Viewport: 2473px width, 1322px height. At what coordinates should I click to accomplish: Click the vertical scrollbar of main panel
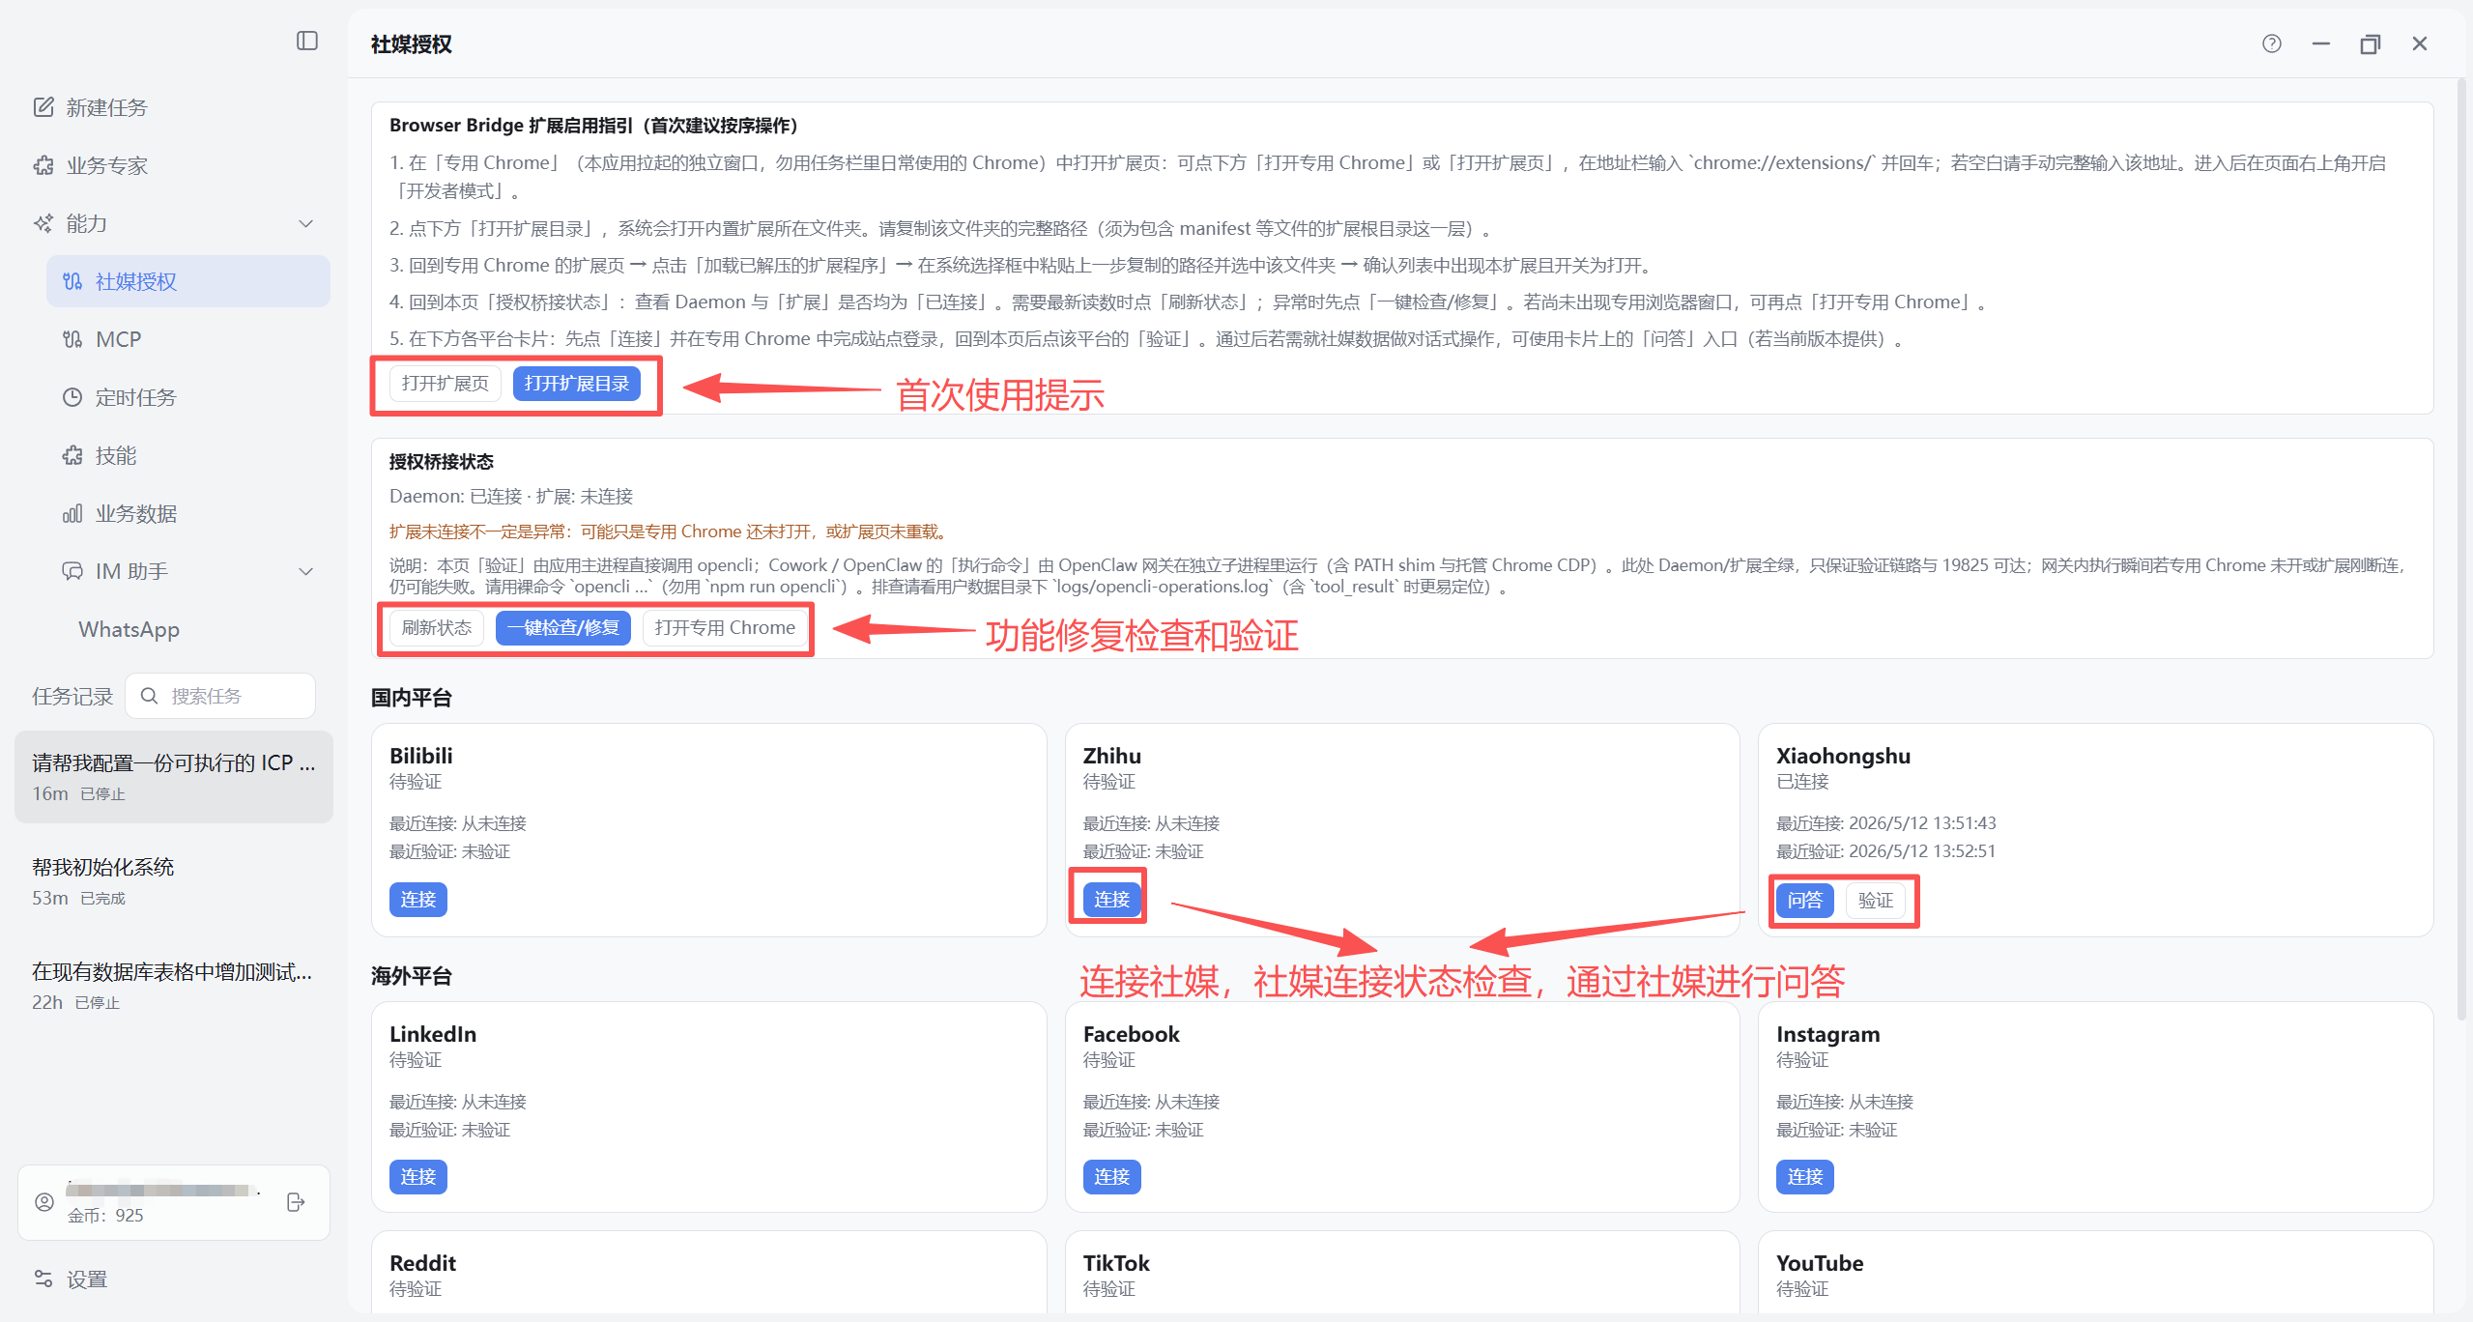click(2460, 551)
